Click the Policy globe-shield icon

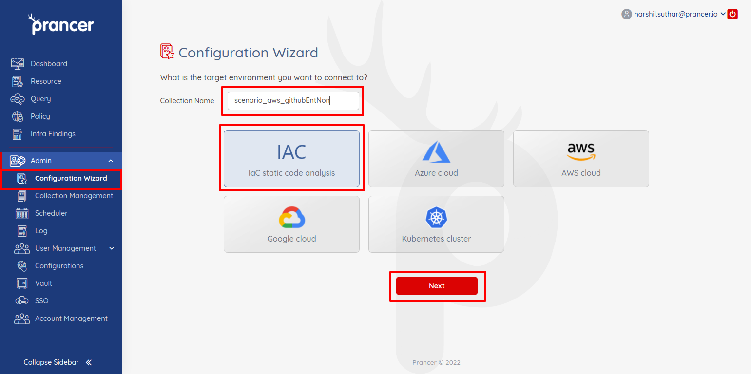18,116
